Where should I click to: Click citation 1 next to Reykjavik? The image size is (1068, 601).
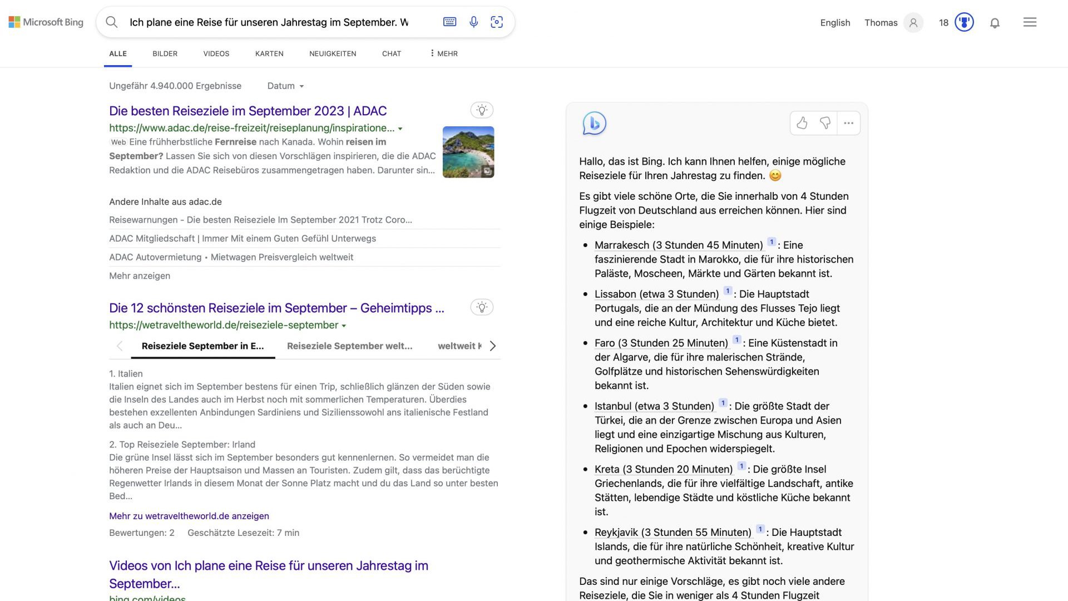pyautogui.click(x=760, y=529)
